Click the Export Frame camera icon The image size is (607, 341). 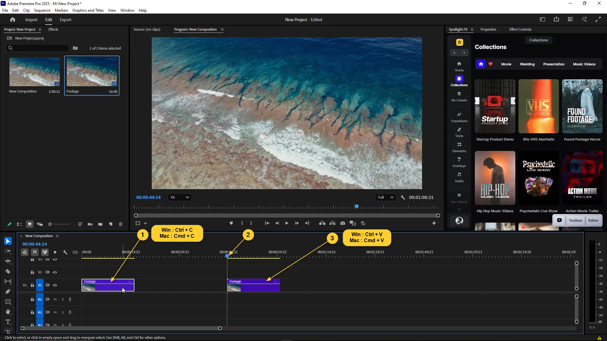pyautogui.click(x=343, y=223)
